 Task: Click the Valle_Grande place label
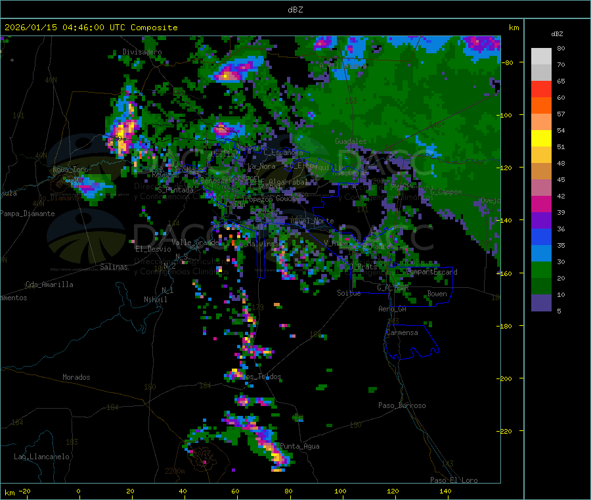pos(195,242)
